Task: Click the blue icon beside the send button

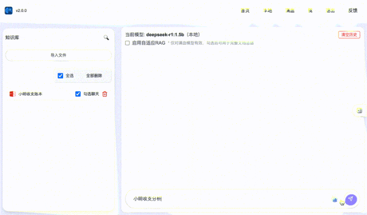Action: click(335, 200)
